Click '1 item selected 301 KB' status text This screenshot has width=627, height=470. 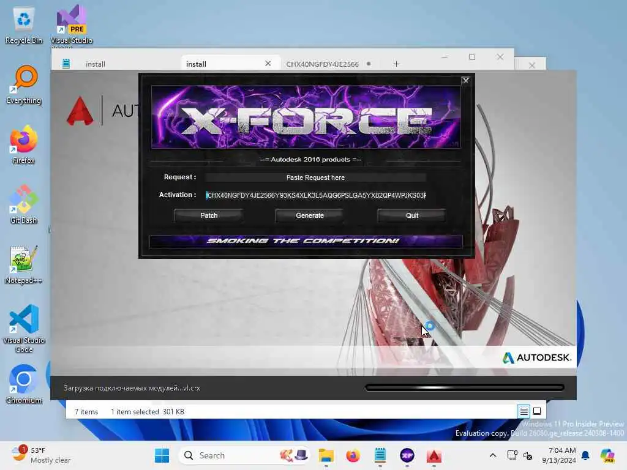[148, 412]
